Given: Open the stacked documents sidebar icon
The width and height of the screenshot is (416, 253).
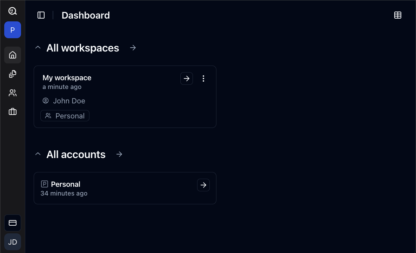Looking at the screenshot, I should coord(13,74).
